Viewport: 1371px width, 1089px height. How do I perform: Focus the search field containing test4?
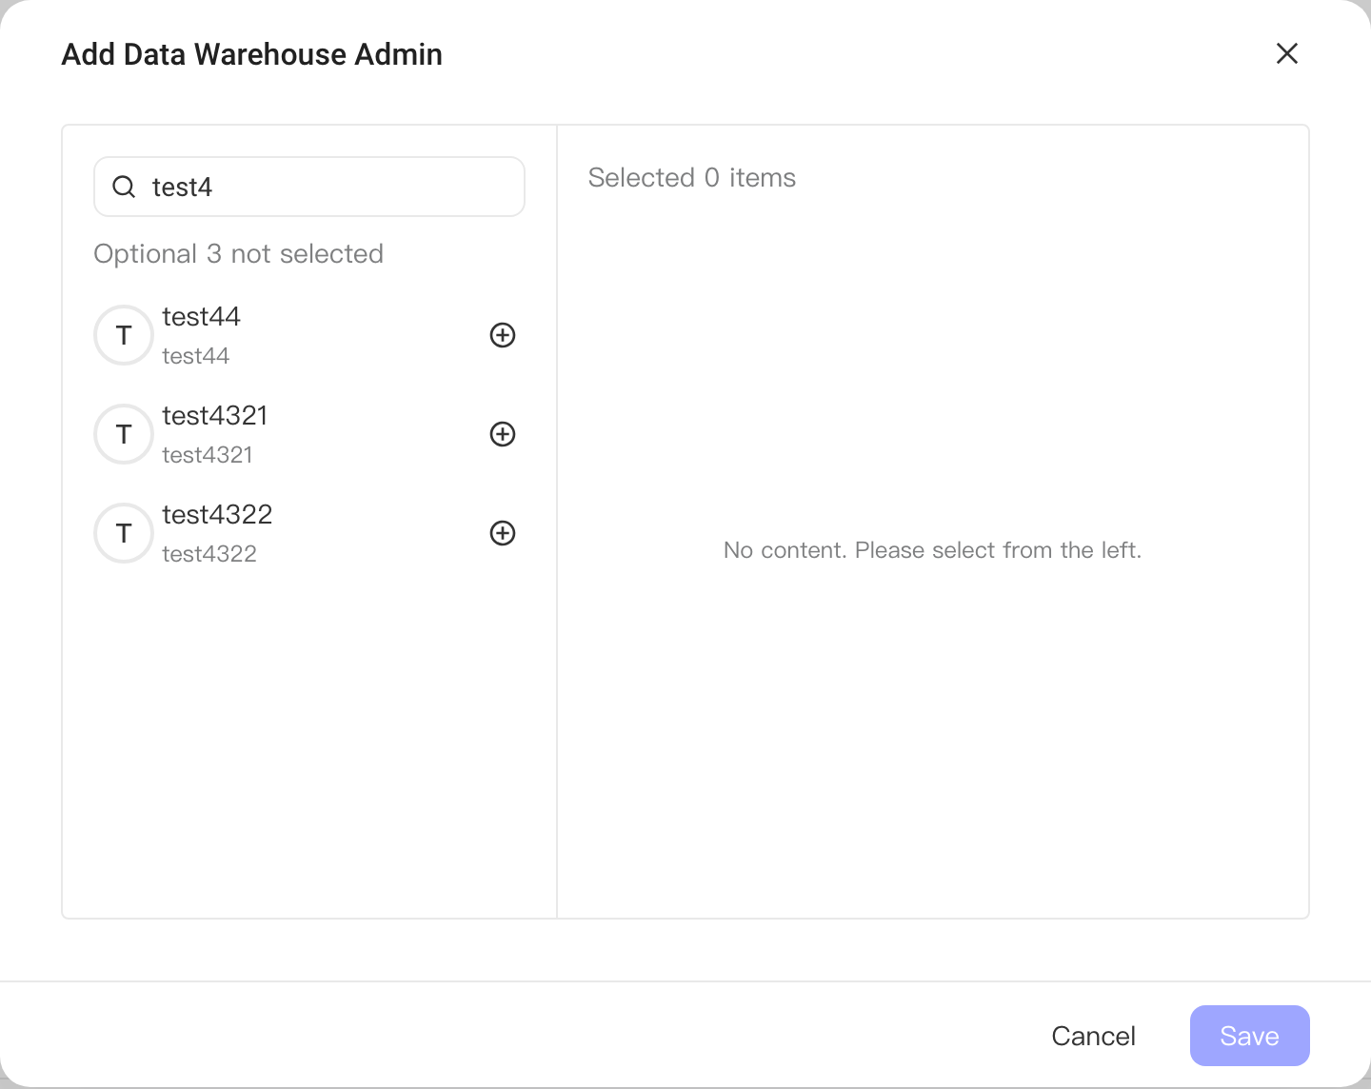tap(309, 187)
